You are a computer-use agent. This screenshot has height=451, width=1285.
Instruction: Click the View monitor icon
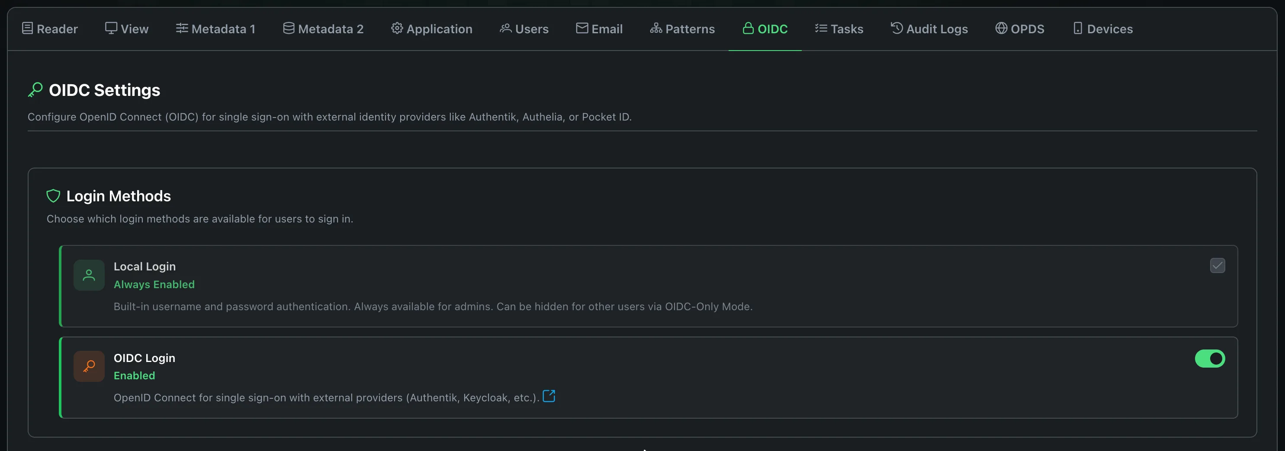click(x=111, y=29)
